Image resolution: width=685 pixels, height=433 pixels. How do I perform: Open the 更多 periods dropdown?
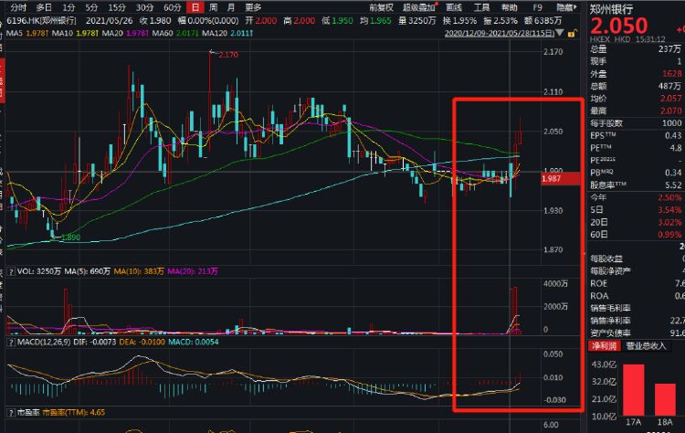[253, 7]
